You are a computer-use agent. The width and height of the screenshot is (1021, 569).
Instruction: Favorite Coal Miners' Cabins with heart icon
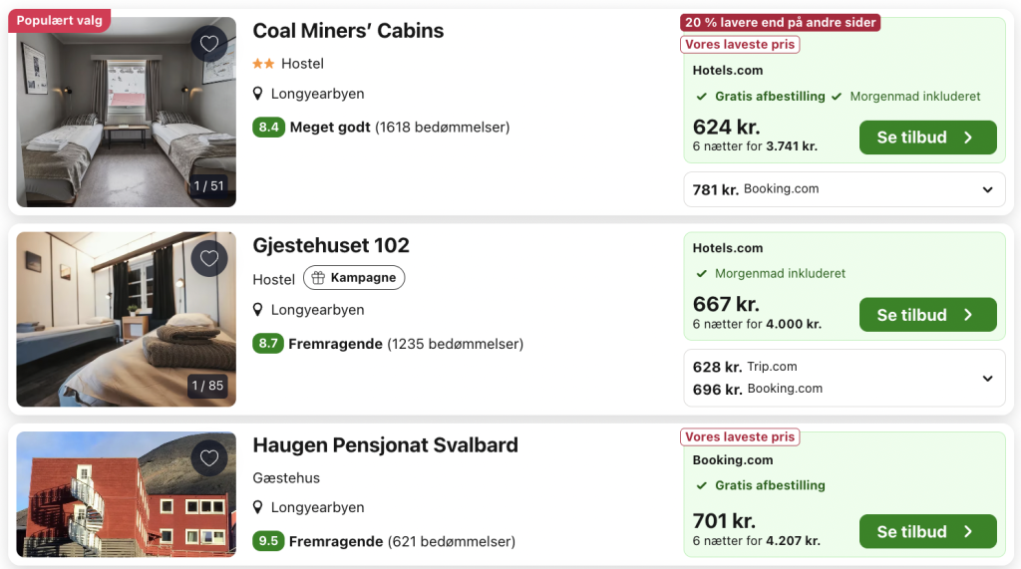(x=208, y=44)
